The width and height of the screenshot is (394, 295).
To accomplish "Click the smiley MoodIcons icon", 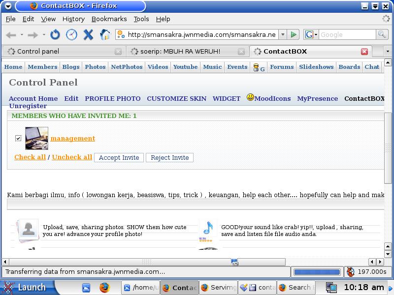I will pos(250,97).
